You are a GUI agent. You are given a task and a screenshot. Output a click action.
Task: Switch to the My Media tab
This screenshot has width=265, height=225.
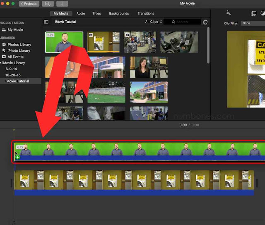(61, 14)
